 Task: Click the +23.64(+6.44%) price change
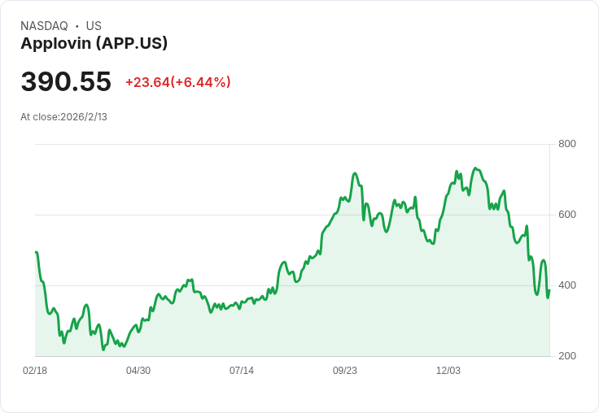coord(177,82)
